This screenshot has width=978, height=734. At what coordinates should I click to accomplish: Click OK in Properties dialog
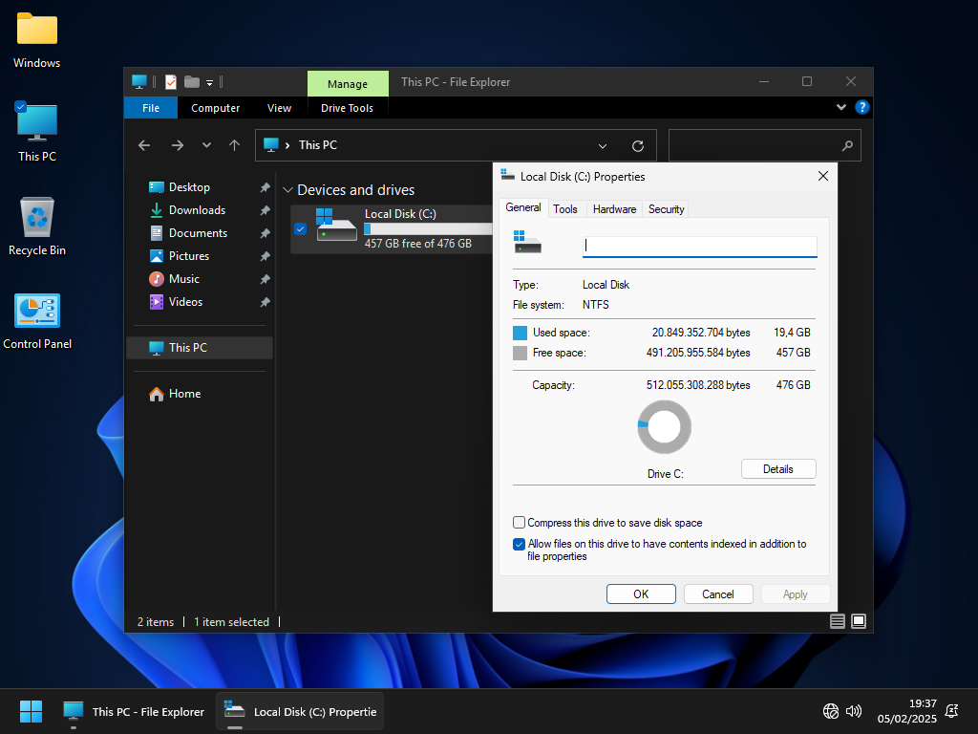pyautogui.click(x=641, y=594)
